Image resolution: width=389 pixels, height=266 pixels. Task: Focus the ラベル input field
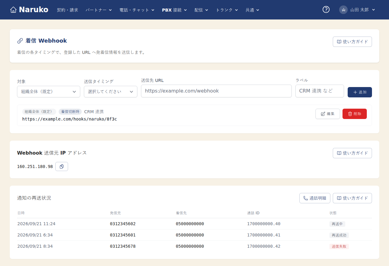click(x=320, y=91)
